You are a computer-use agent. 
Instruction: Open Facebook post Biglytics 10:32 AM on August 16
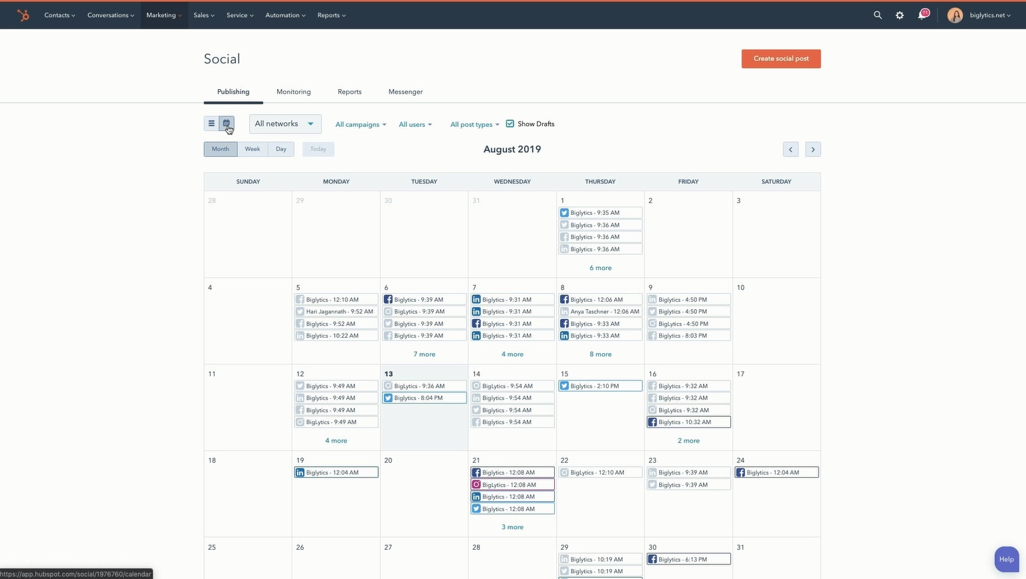tap(688, 422)
